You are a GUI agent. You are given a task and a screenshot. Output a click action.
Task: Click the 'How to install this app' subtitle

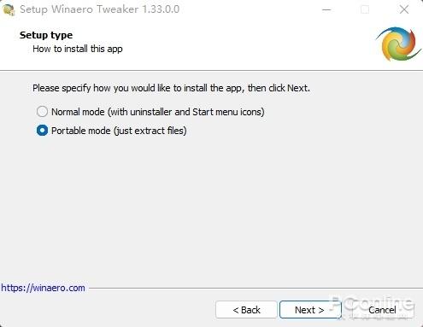pos(78,49)
